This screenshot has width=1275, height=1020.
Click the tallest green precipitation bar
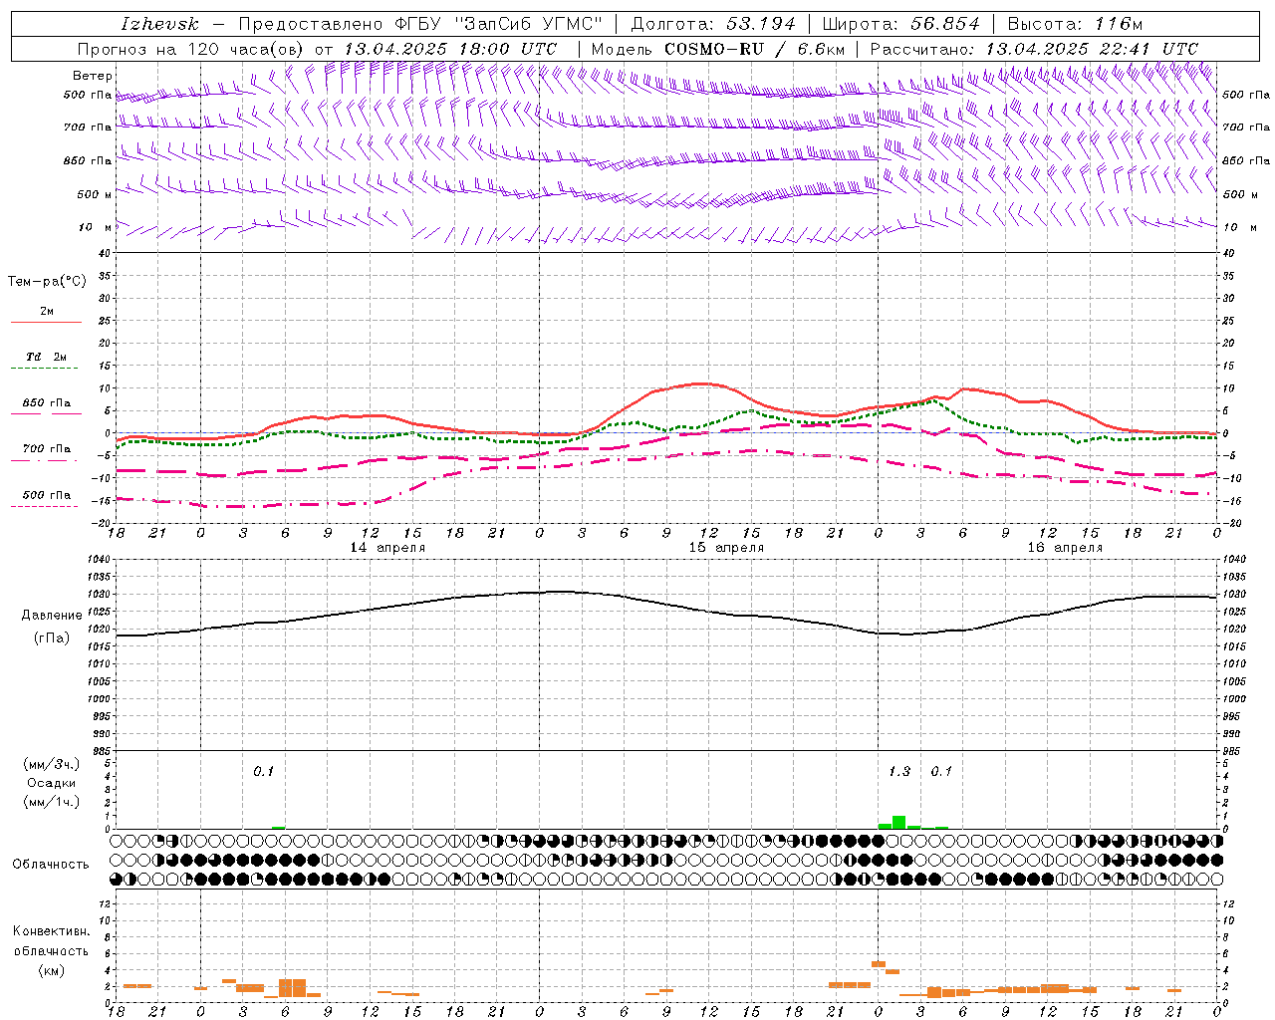(898, 822)
